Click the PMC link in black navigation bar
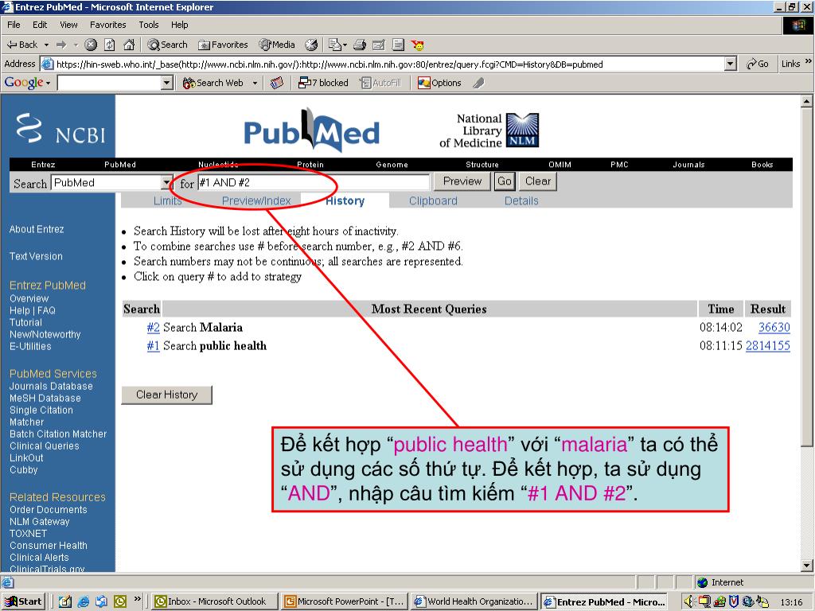815x611 pixels. point(619,165)
